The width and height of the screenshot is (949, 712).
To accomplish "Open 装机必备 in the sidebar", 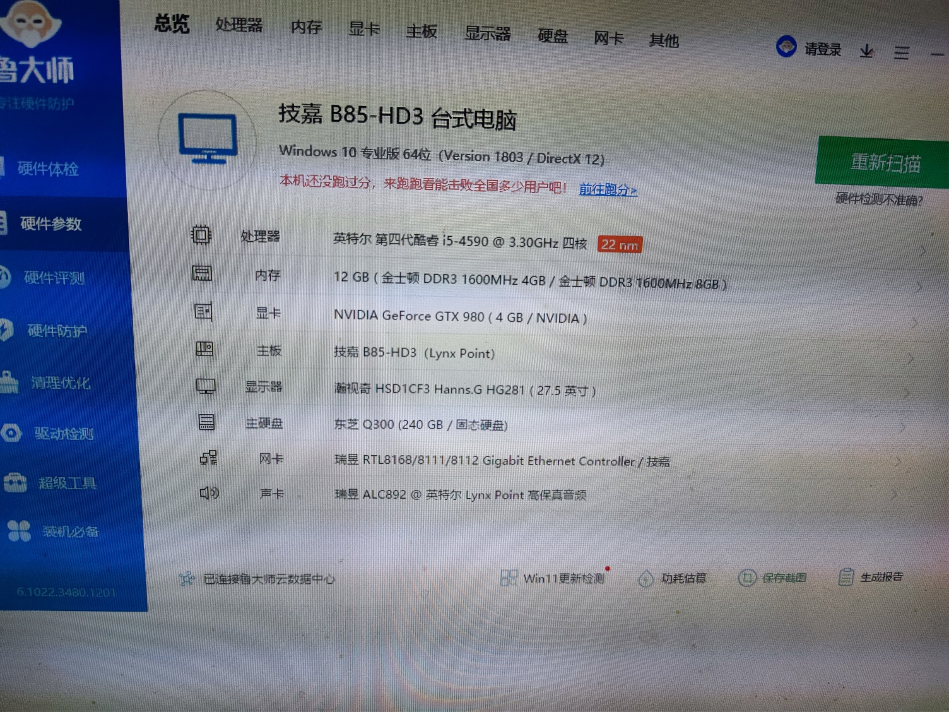I will point(71,531).
